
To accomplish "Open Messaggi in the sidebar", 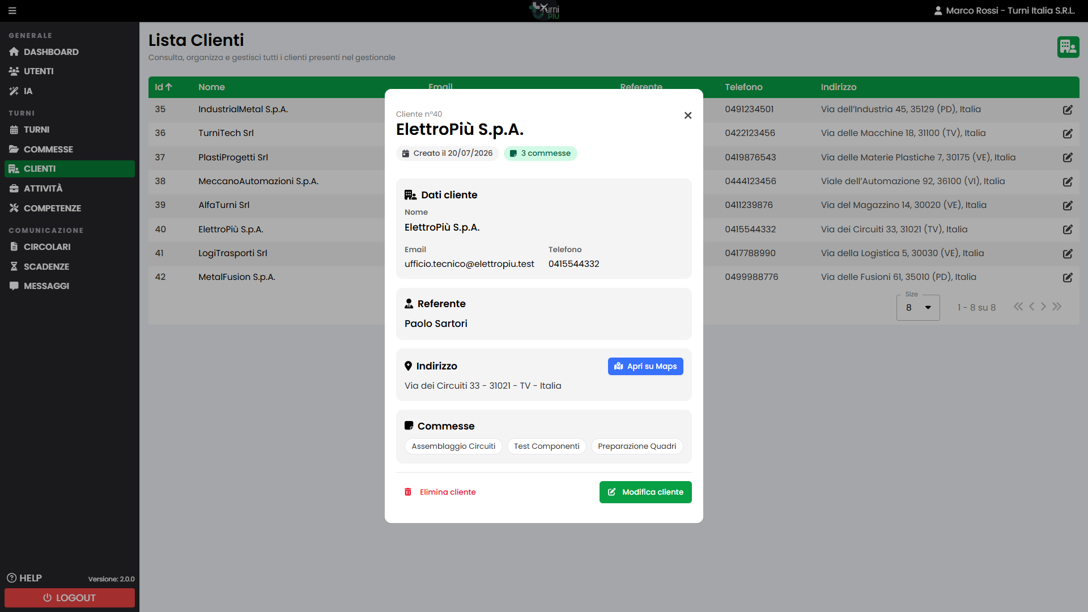I will point(70,286).
